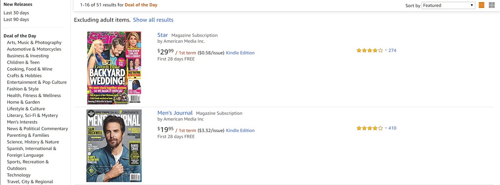Select Arts, Music & Photography category

click(34, 42)
